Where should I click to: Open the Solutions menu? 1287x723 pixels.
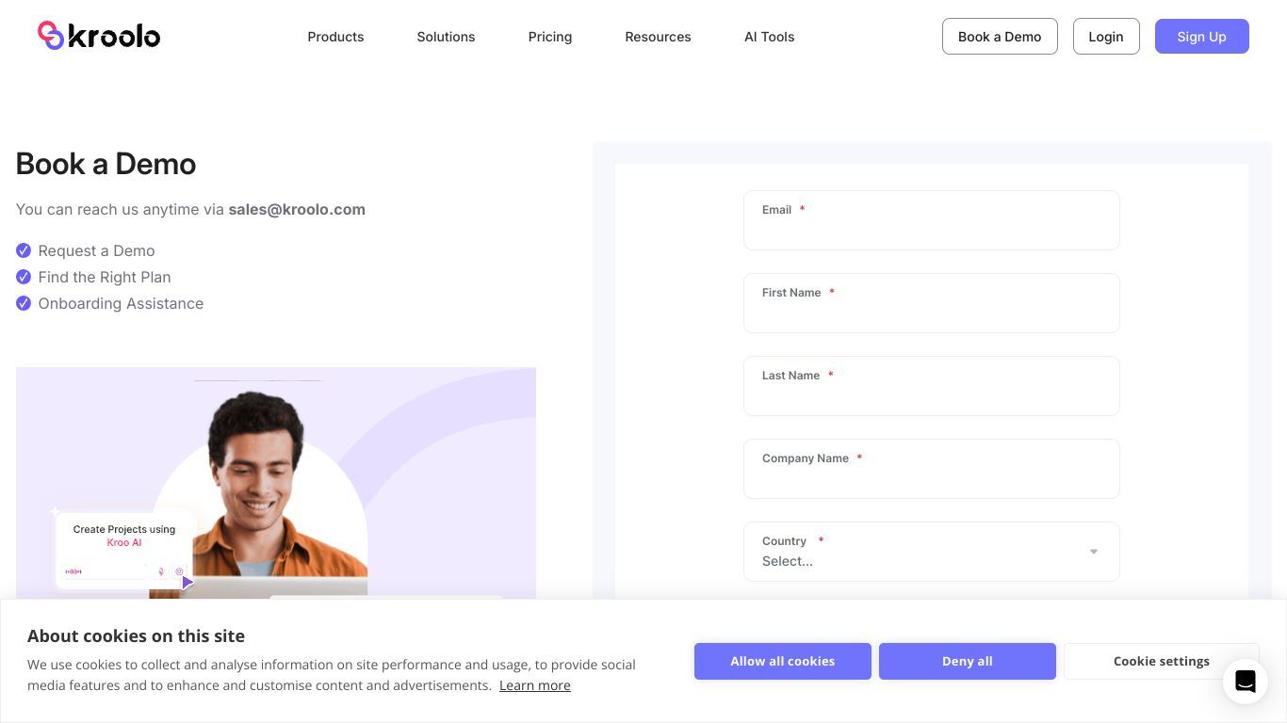pos(446,37)
